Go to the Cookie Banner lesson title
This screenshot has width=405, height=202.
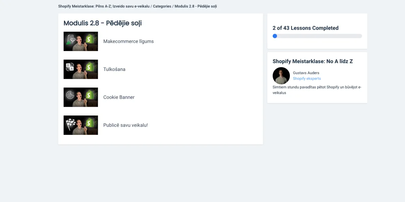click(119, 97)
